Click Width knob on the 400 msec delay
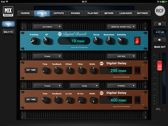Image resolution: width=168 pixels, height=126 pixels. point(92,100)
